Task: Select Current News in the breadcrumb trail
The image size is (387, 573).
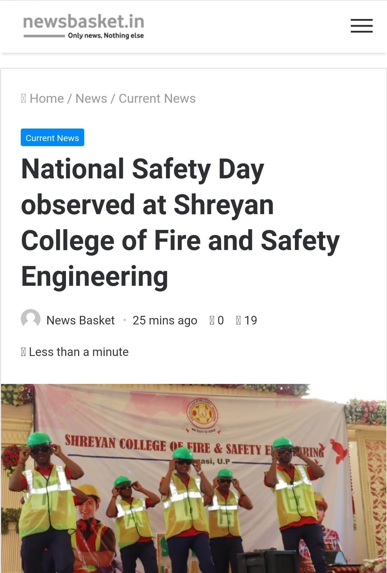Action: pyautogui.click(x=157, y=98)
